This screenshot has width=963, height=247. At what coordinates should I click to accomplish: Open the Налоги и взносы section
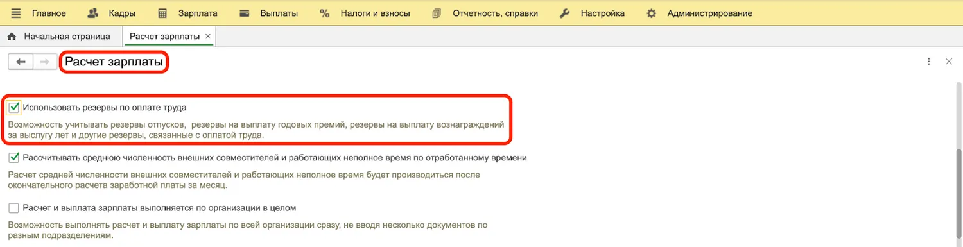(375, 13)
